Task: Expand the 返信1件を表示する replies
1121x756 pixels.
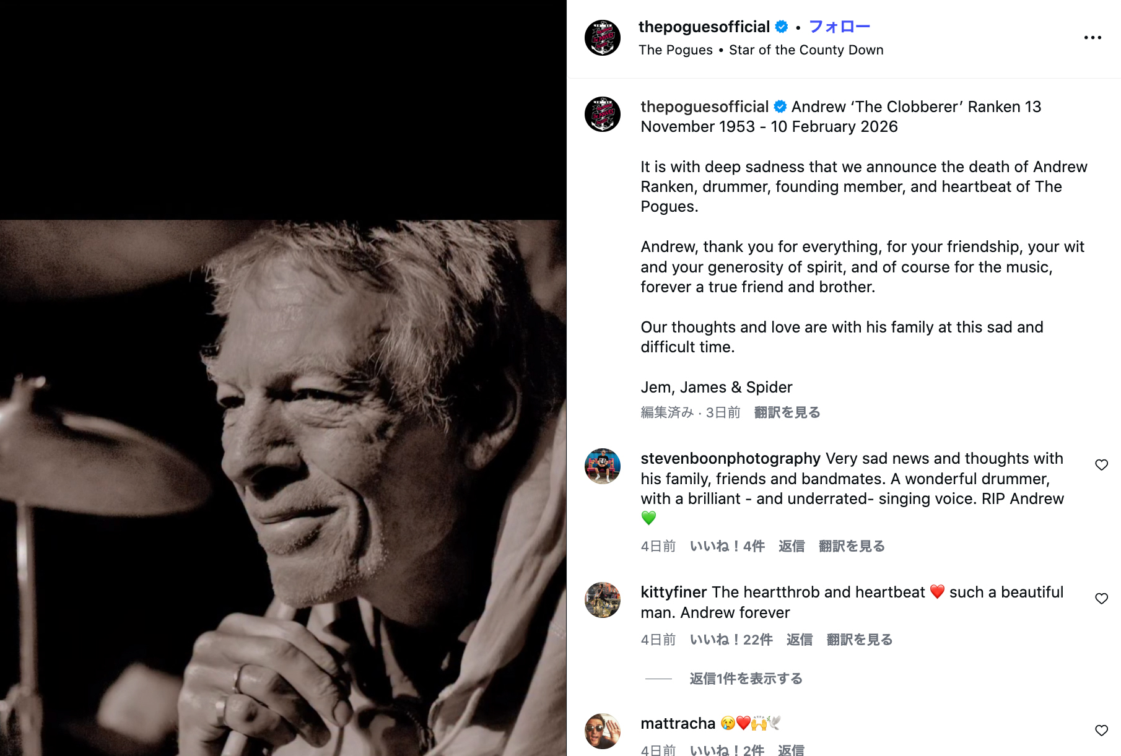Action: pos(746,679)
